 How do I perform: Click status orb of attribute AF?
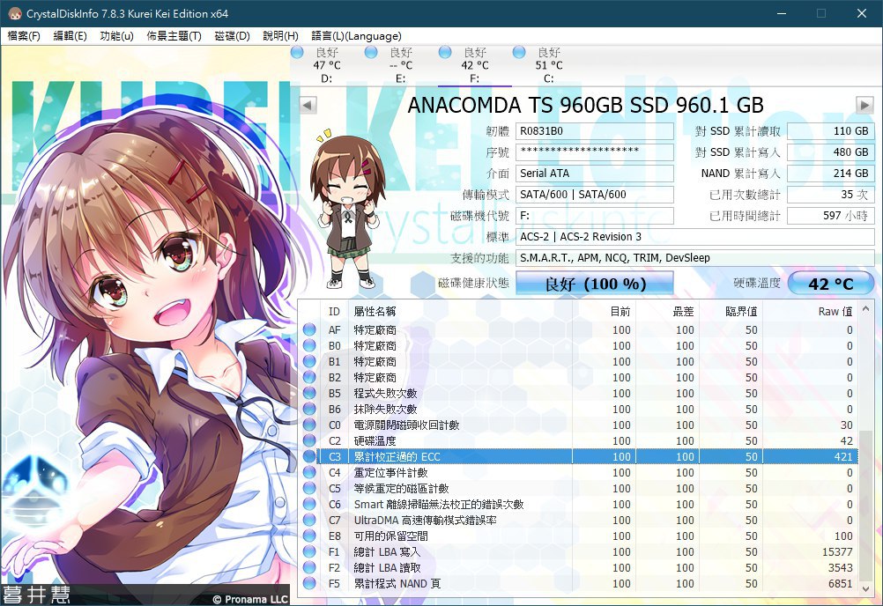point(309,329)
